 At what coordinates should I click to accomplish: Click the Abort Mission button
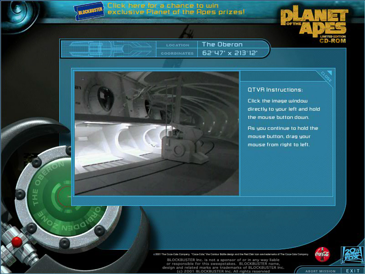click(320, 271)
